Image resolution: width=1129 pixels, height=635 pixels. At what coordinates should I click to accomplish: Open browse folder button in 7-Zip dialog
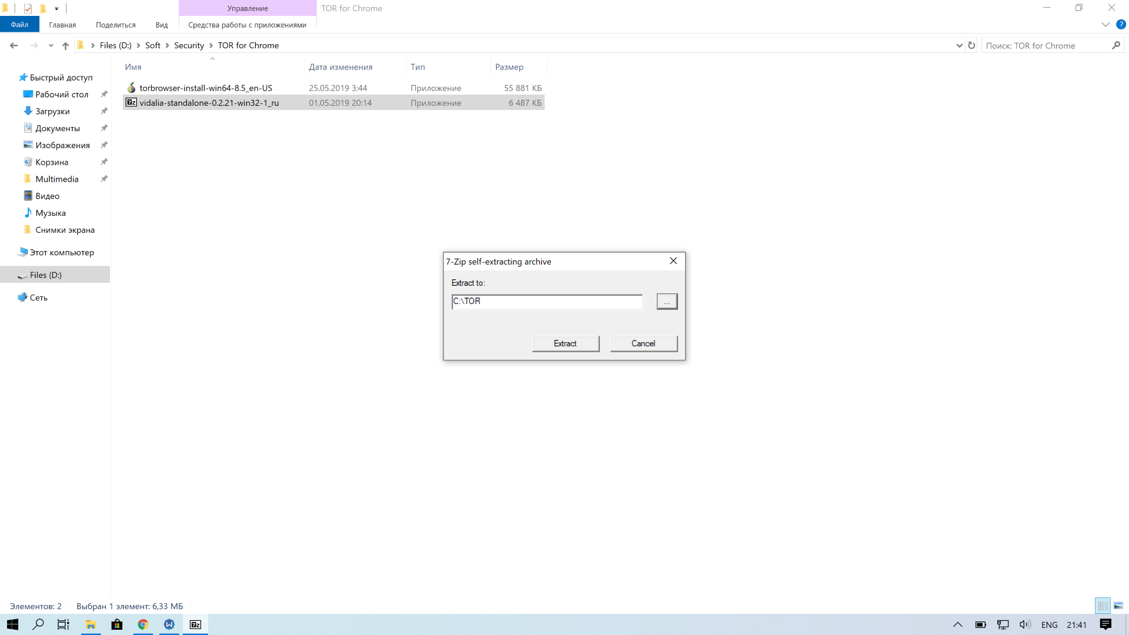pyautogui.click(x=667, y=301)
